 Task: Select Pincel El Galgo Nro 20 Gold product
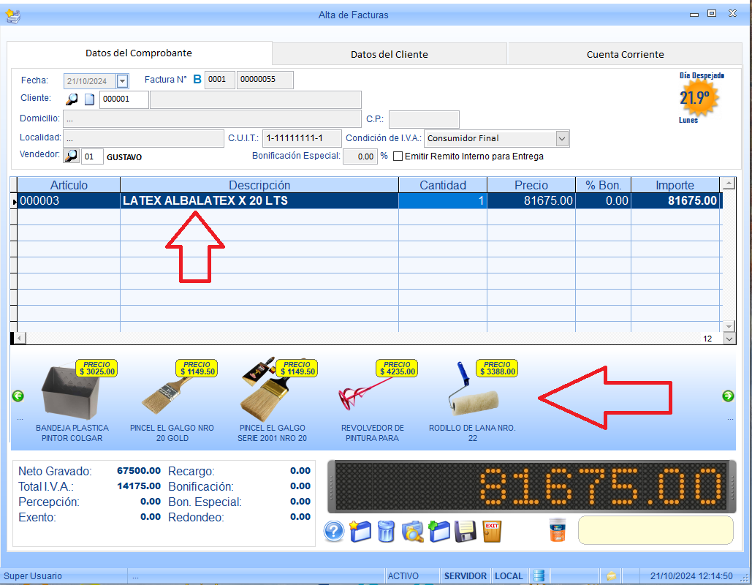point(172,401)
